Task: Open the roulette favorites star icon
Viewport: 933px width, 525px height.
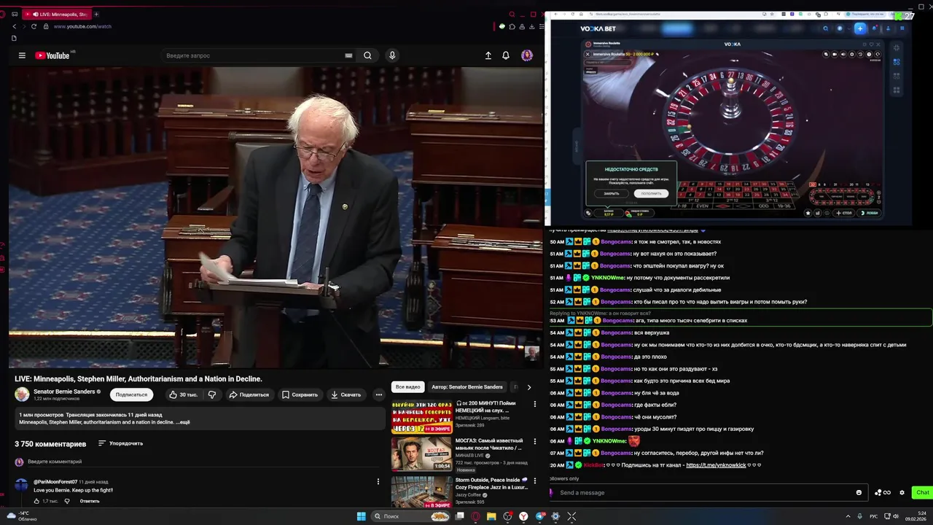Action: 808,213
